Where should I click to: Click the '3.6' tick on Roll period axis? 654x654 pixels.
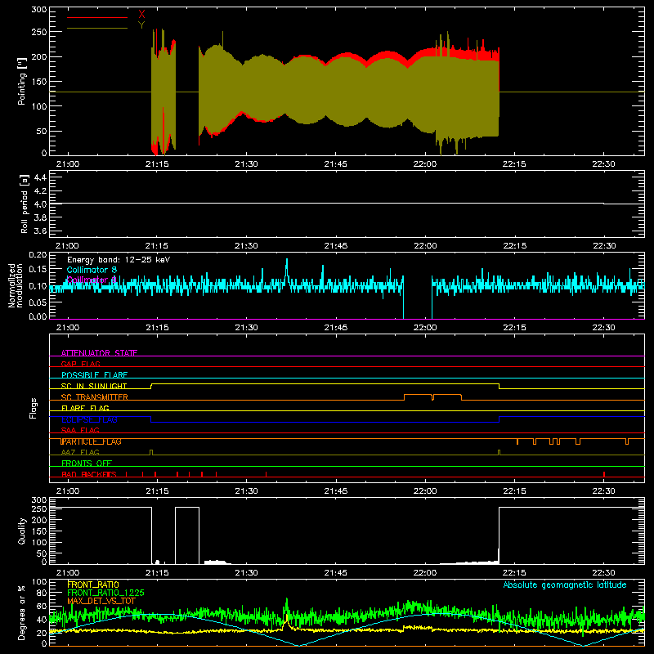(x=40, y=231)
